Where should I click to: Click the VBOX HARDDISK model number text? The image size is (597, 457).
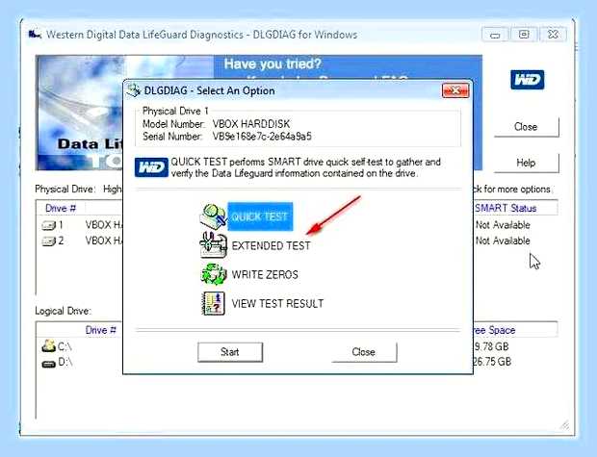click(251, 124)
